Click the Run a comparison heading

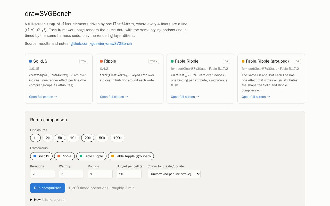(48, 120)
